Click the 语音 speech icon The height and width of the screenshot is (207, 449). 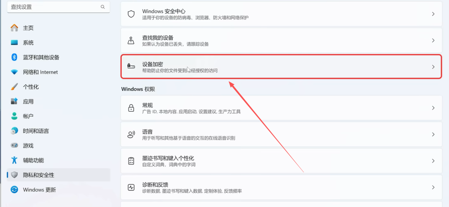click(131, 135)
